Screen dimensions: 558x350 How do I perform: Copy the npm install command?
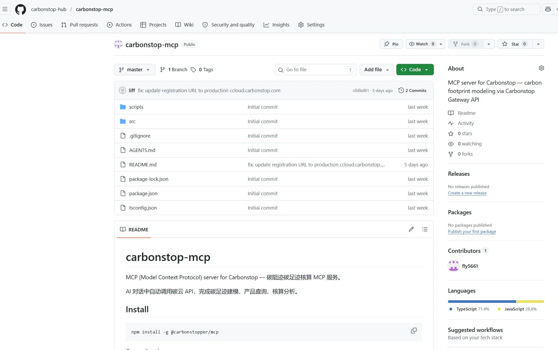[x=414, y=331]
